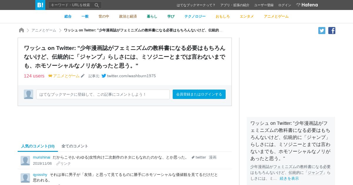This screenshot has height=185, width=353.
Task: Open twitter.com/washburn1975 source link
Action: 131,76
